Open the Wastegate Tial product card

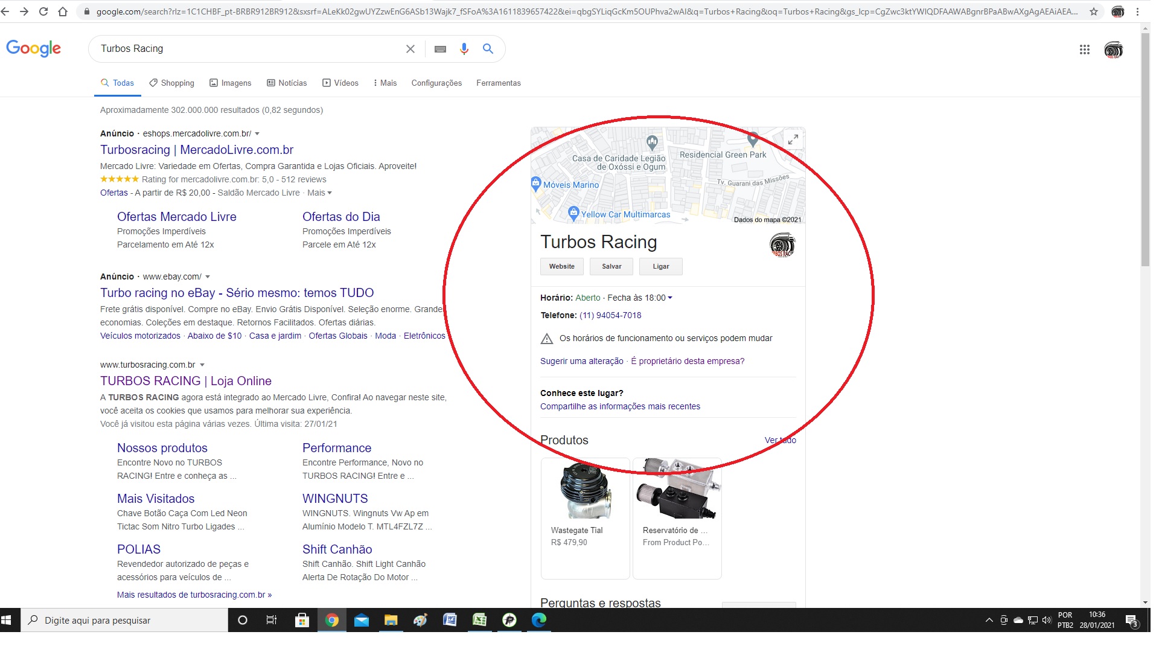coord(586,518)
